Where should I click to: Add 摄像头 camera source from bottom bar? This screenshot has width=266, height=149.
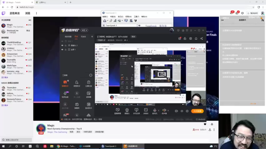click(x=127, y=111)
